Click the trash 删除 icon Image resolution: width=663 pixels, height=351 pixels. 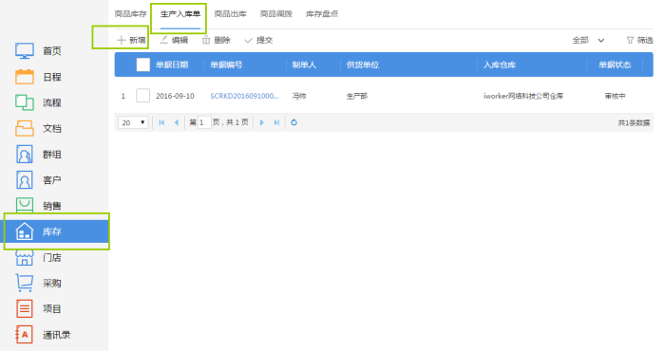(x=206, y=40)
